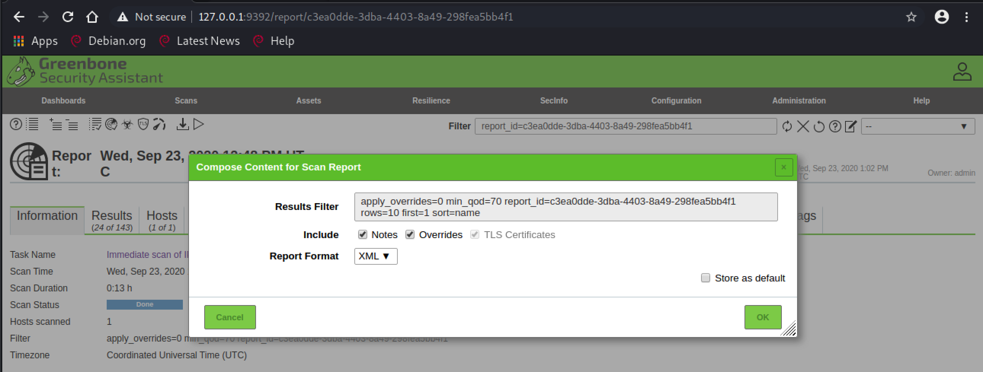Click the 'Owner: admin' text
Image resolution: width=983 pixels, height=372 pixels.
951,173
